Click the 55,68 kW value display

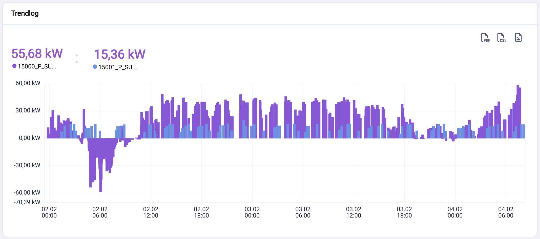pyautogui.click(x=36, y=54)
